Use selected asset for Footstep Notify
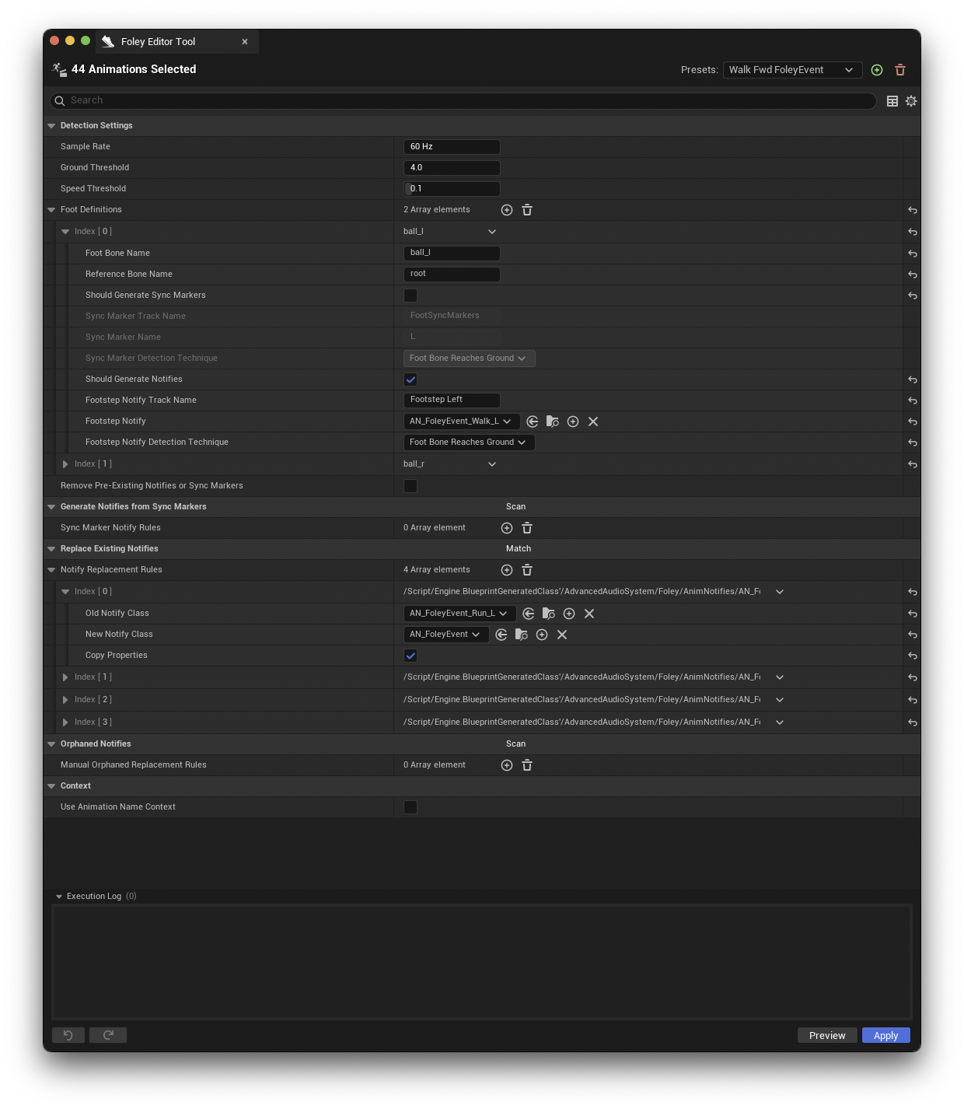Image resolution: width=964 pixels, height=1109 pixels. coord(533,422)
